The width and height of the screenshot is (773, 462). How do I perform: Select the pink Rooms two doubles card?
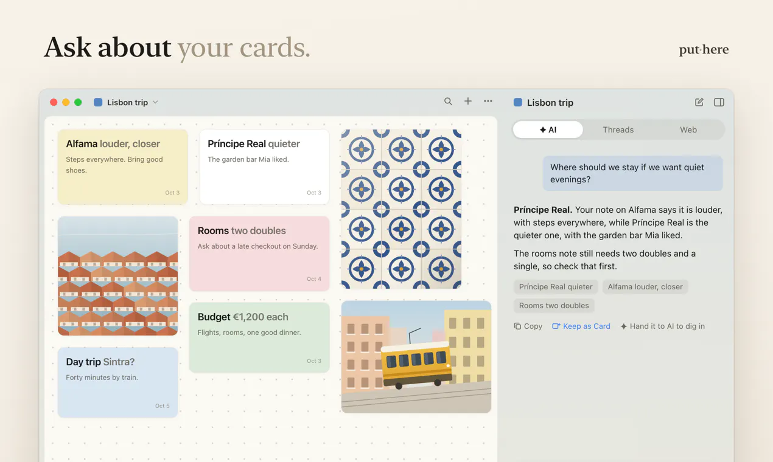(259, 253)
